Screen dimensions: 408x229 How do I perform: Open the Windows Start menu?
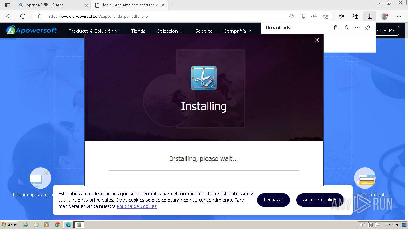(x=9, y=225)
